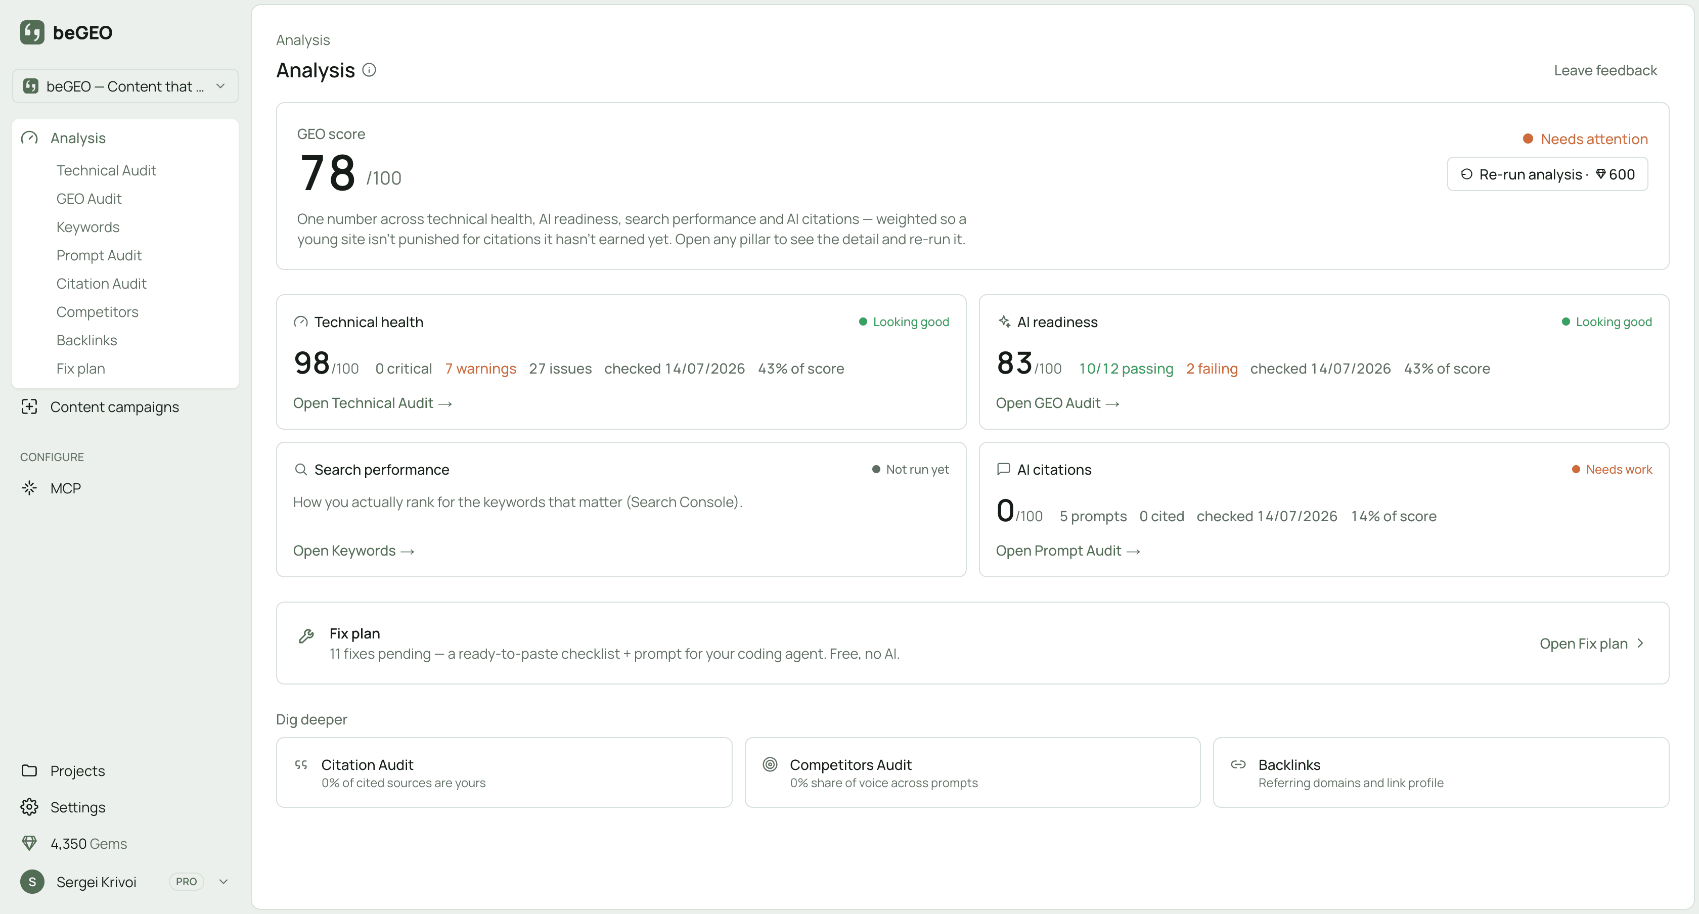
Task: Open Technical Audit in sidebar
Action: 106,170
